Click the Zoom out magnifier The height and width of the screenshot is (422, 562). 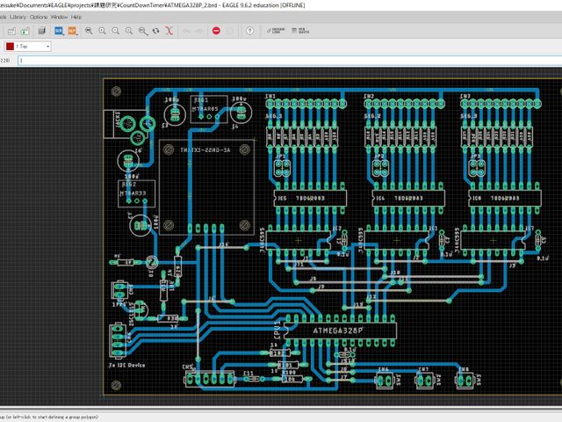click(x=115, y=31)
